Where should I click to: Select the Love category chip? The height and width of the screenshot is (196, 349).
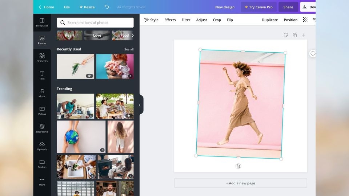coord(97,35)
